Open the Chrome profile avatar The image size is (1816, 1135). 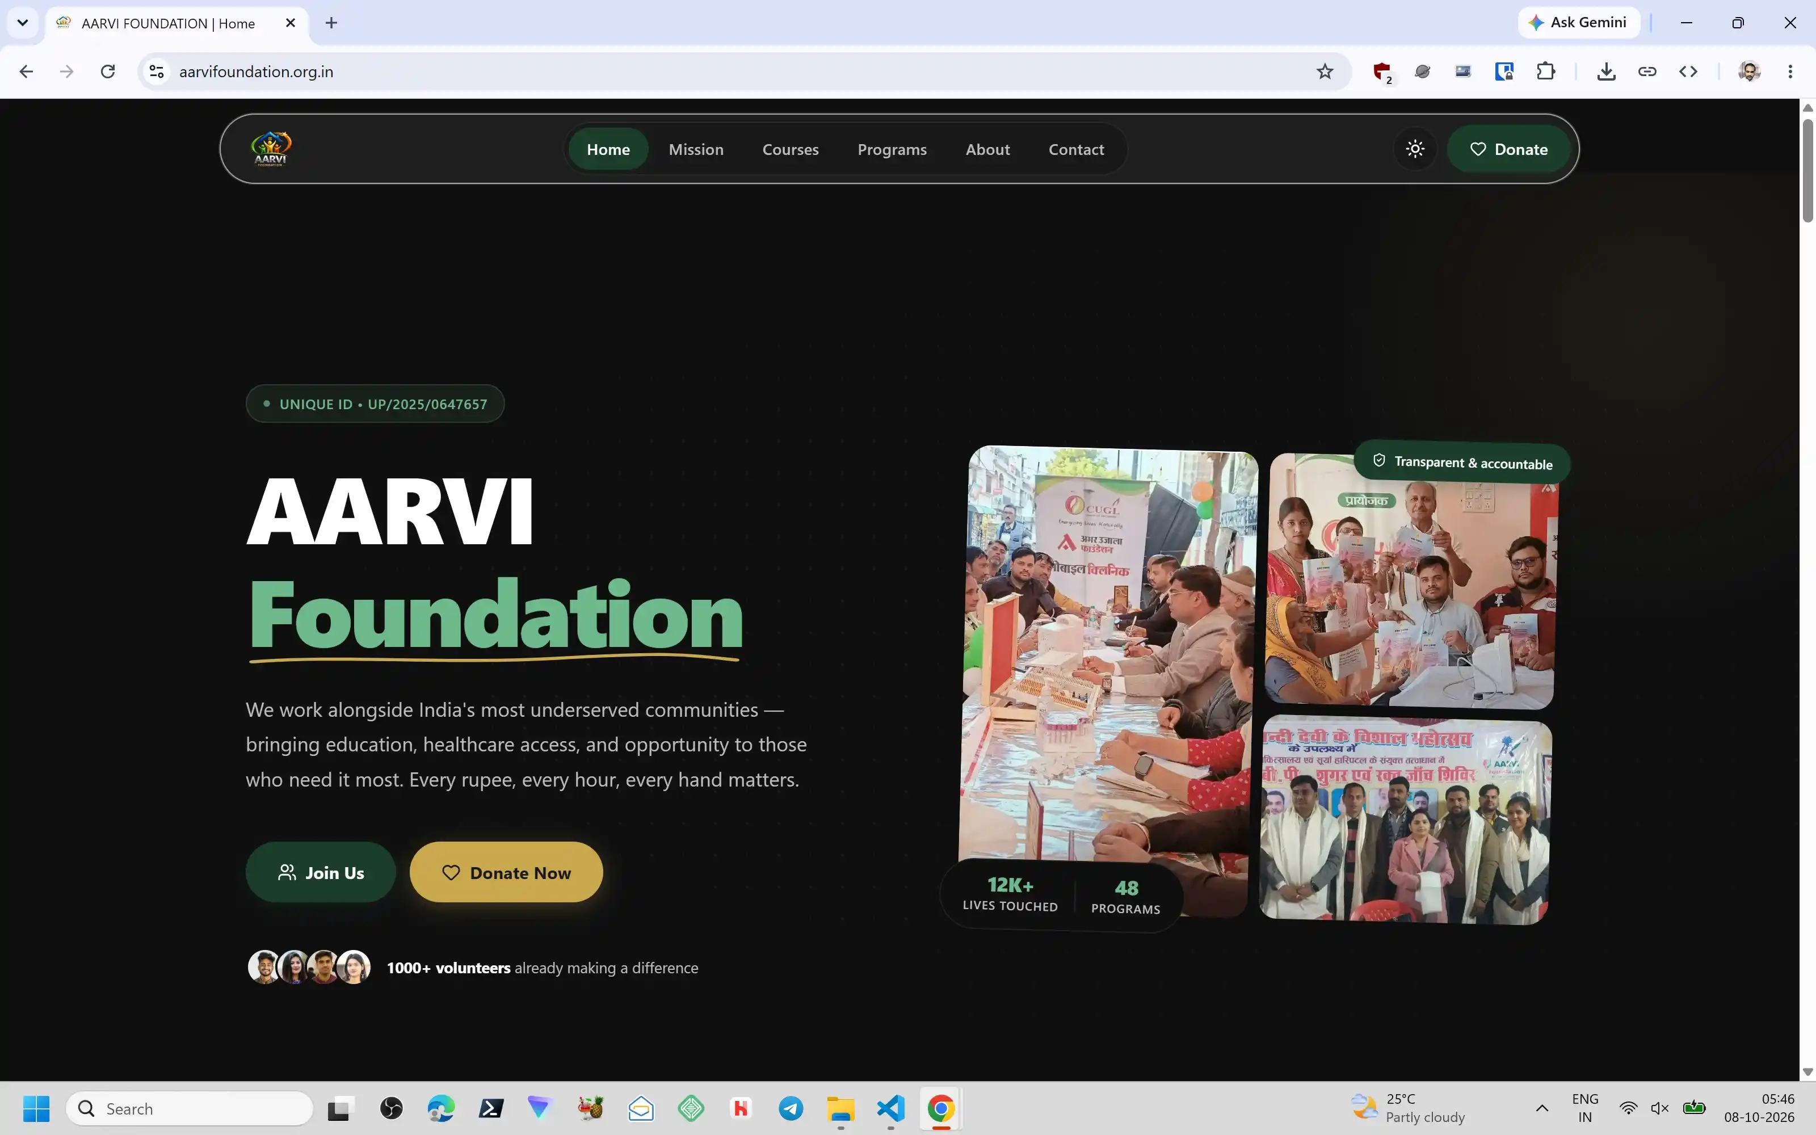[x=1749, y=72]
